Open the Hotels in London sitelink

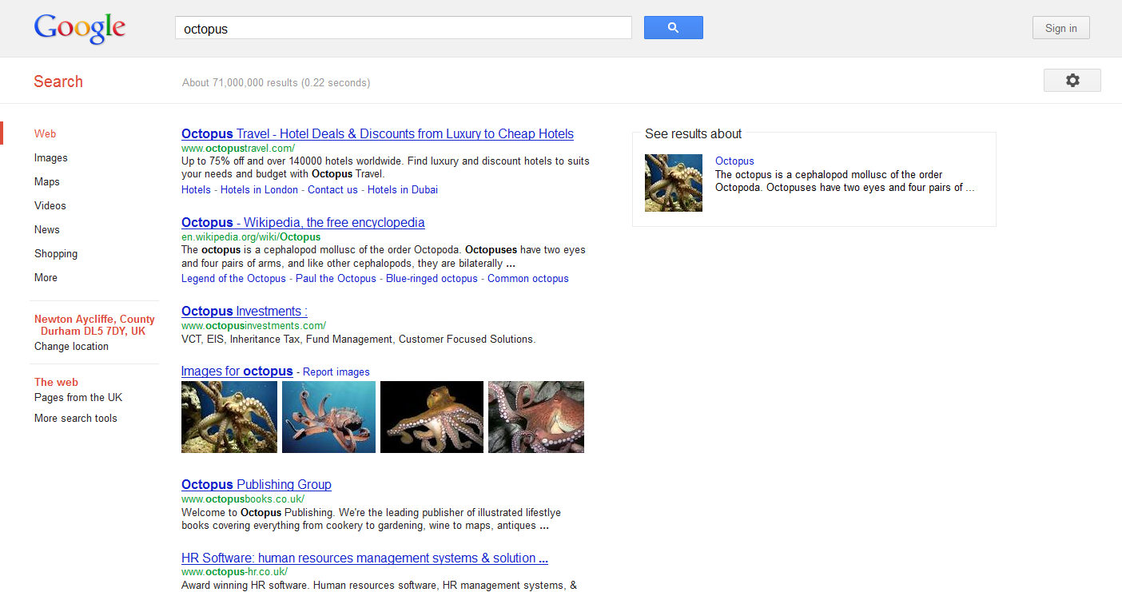[259, 189]
